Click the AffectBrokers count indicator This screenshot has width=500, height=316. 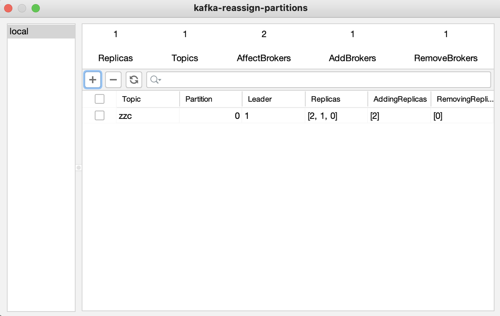264,34
